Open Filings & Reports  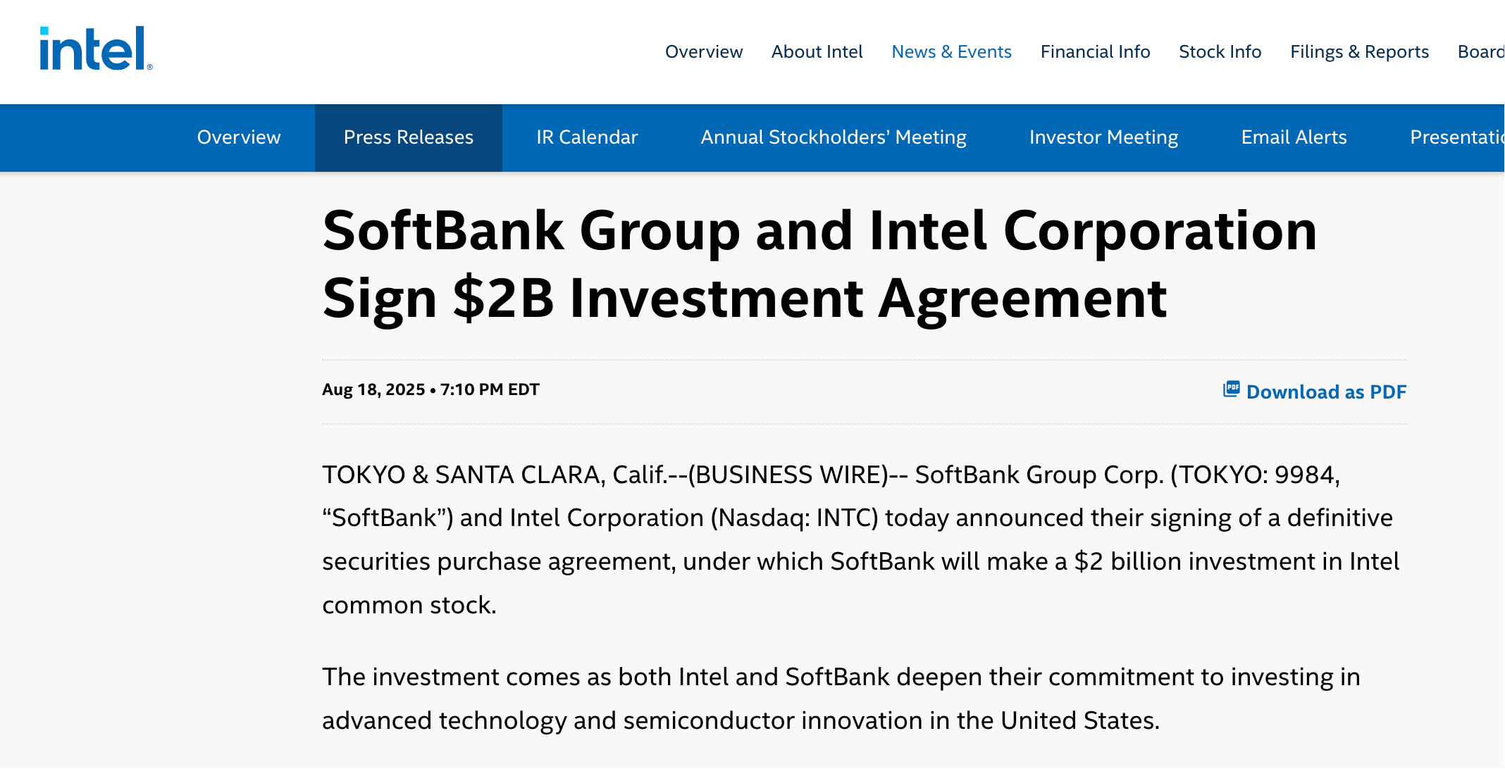click(x=1359, y=51)
